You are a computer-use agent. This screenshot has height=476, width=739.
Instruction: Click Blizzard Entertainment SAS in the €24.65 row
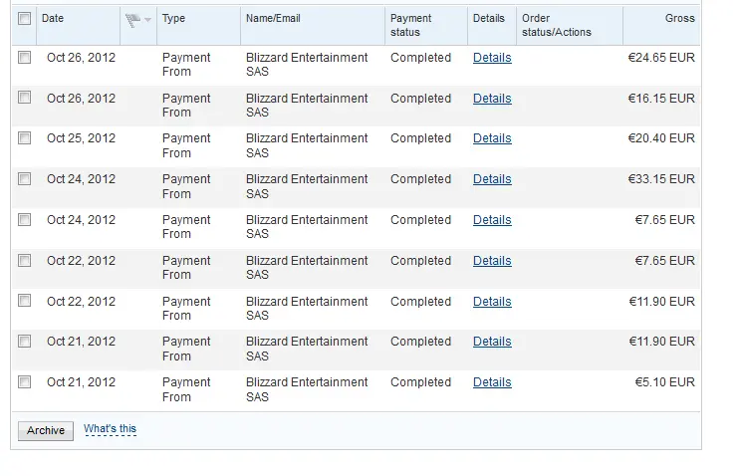(307, 65)
